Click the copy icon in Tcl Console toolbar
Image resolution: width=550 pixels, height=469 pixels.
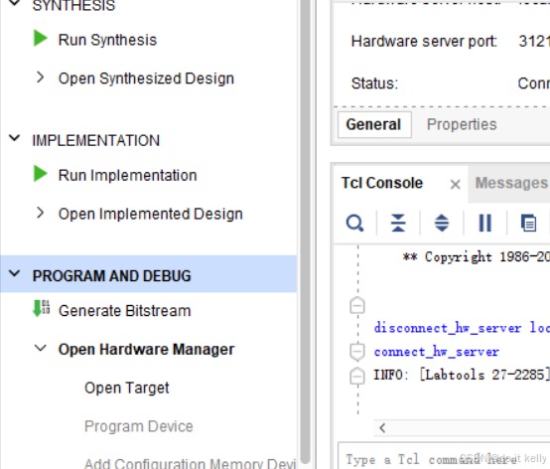tap(528, 223)
